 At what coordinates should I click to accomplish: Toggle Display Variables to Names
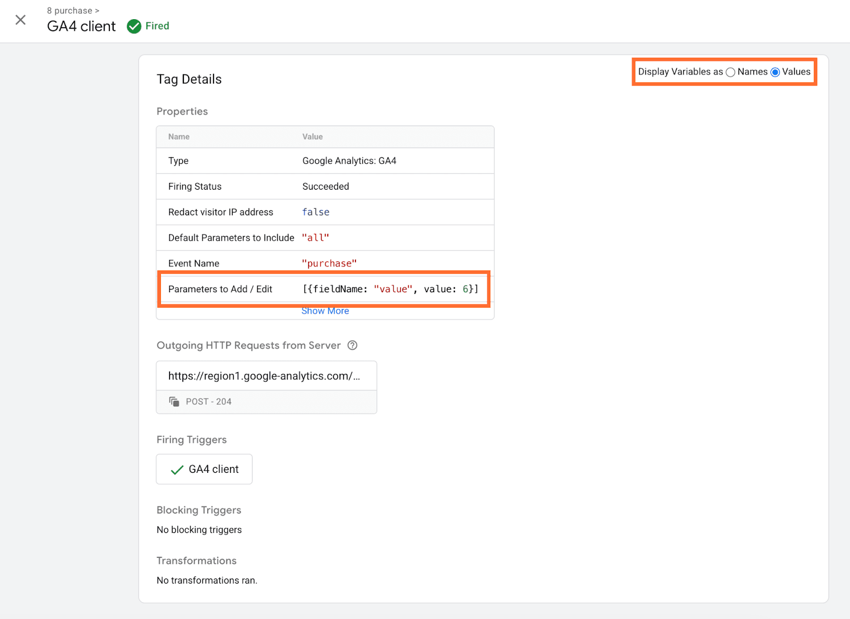point(730,72)
